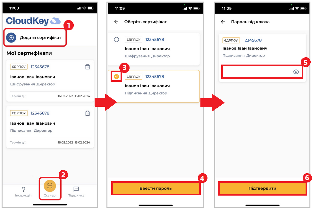Viewport: 312px width, 209px height.
Task: Delete the Підписання certificate with trash icon
Action: point(88,113)
